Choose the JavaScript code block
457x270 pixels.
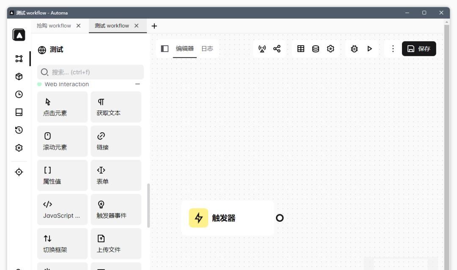pyautogui.click(x=62, y=209)
